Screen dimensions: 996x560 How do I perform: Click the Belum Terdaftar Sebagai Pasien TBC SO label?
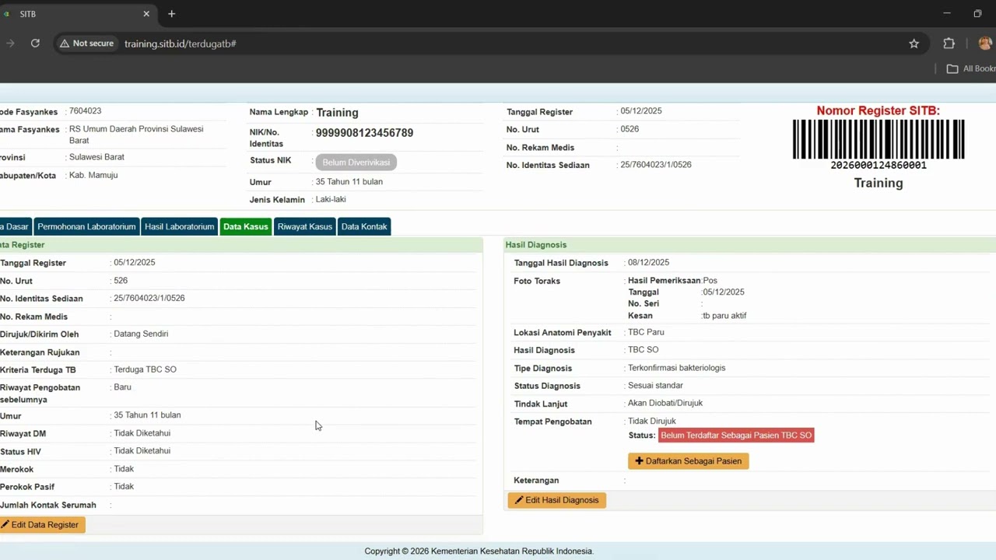[x=736, y=436]
